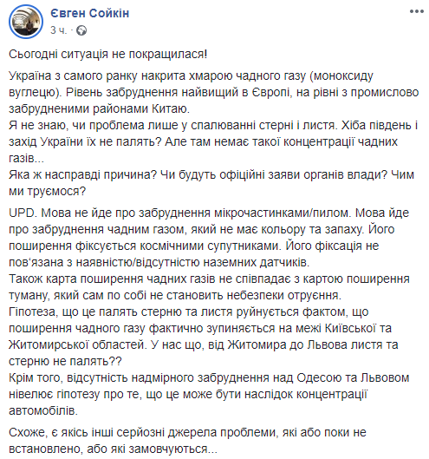Image resolution: width=429 pixels, height=459 pixels.
Task: Open Євген Сойкін's profile picture
Action: click(26, 22)
